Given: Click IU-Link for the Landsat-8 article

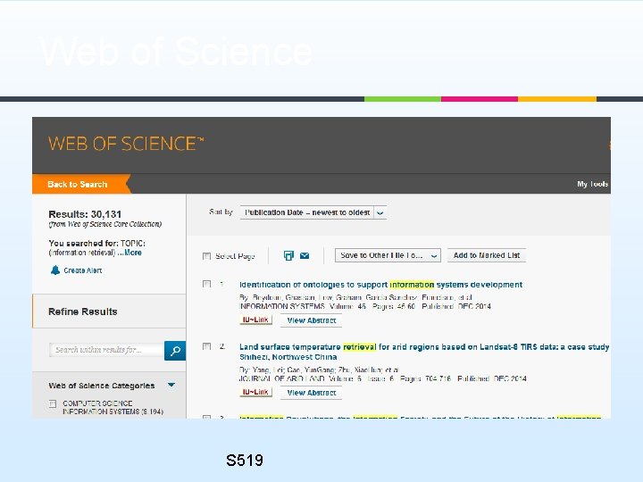Looking at the screenshot, I should coord(255,392).
